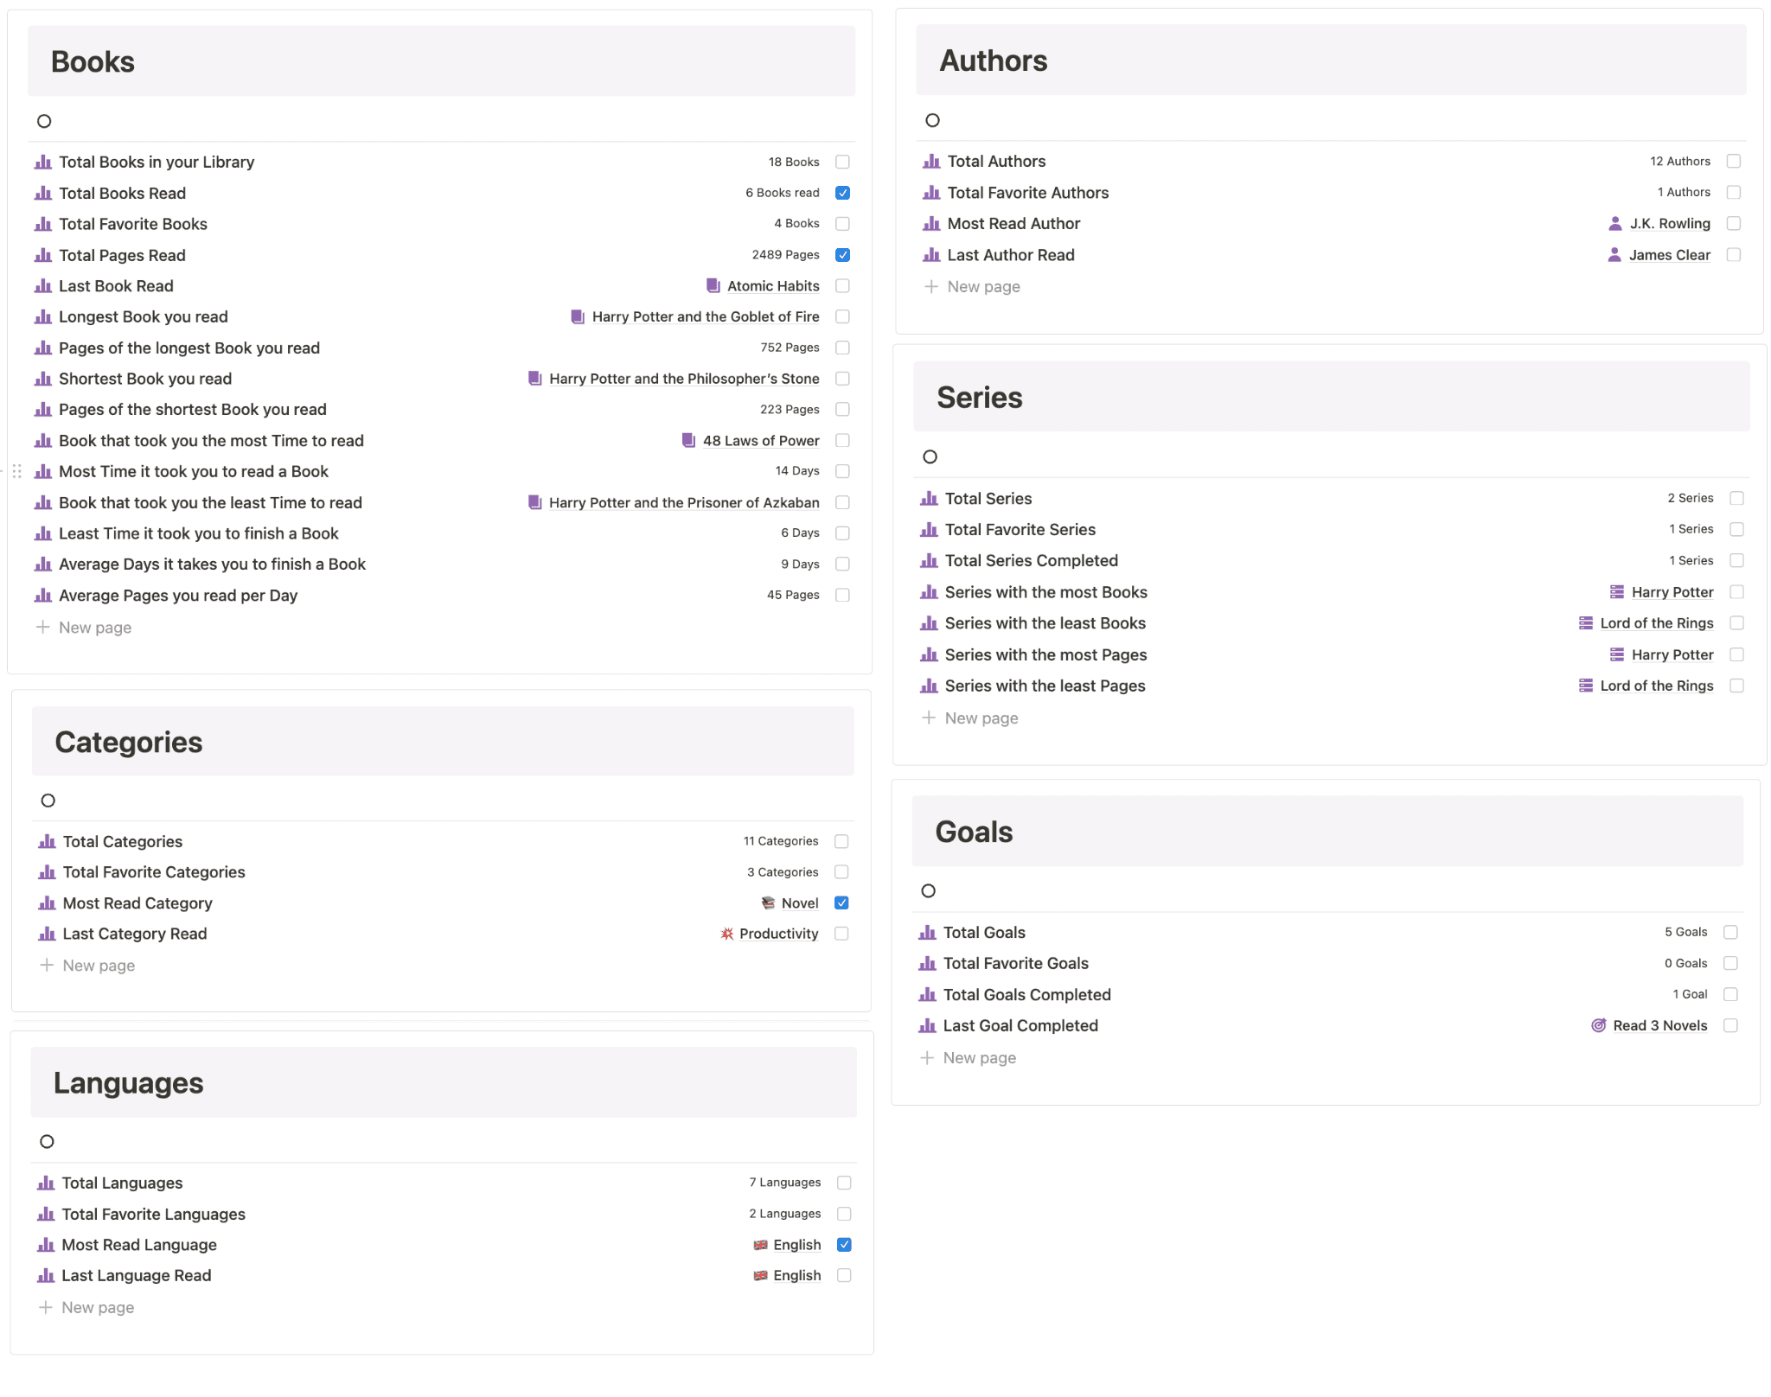The height and width of the screenshot is (1397, 1771).
Task: Uncheck the Total Pages Read checkbox
Action: (843, 255)
